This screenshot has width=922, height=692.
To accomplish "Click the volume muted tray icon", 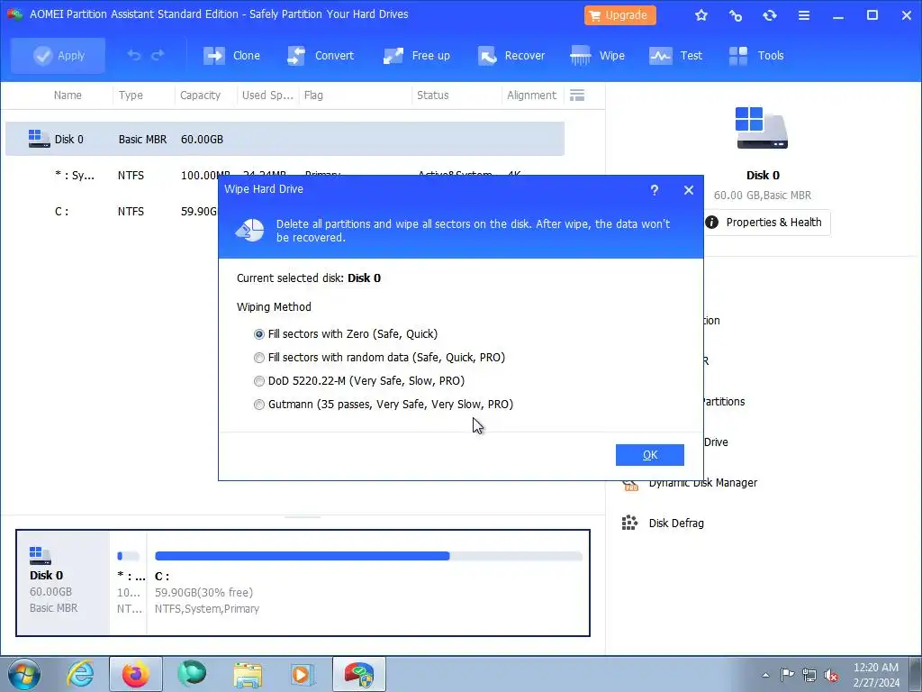I will (x=831, y=675).
